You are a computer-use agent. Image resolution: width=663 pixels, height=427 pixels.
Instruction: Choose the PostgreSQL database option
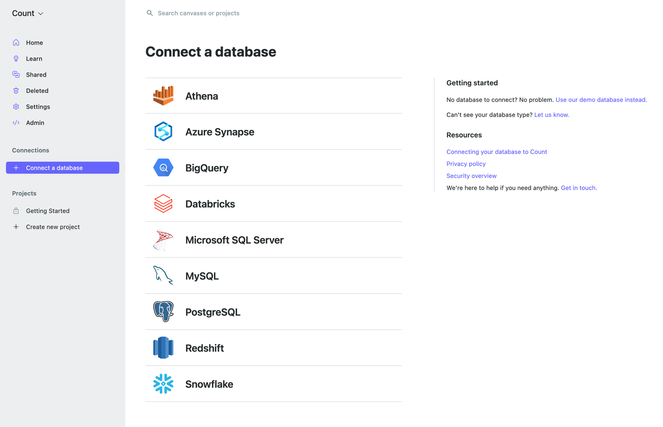point(273,312)
